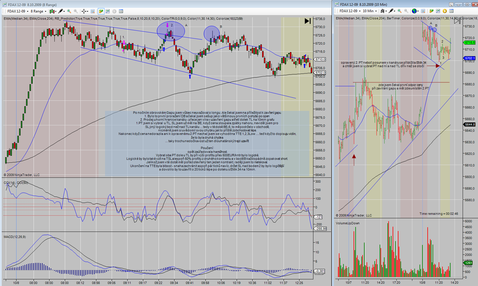This screenshot has height=286, width=478.
Task: Open the 8 Range interval dropdown
Action: pos(38,11)
